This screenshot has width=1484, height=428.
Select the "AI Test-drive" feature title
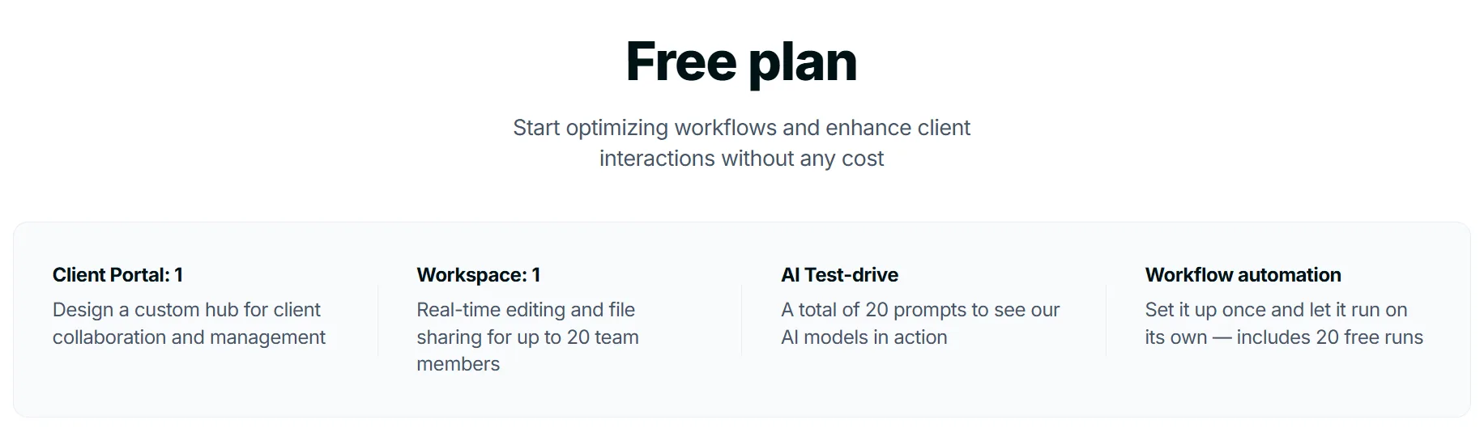click(x=839, y=275)
